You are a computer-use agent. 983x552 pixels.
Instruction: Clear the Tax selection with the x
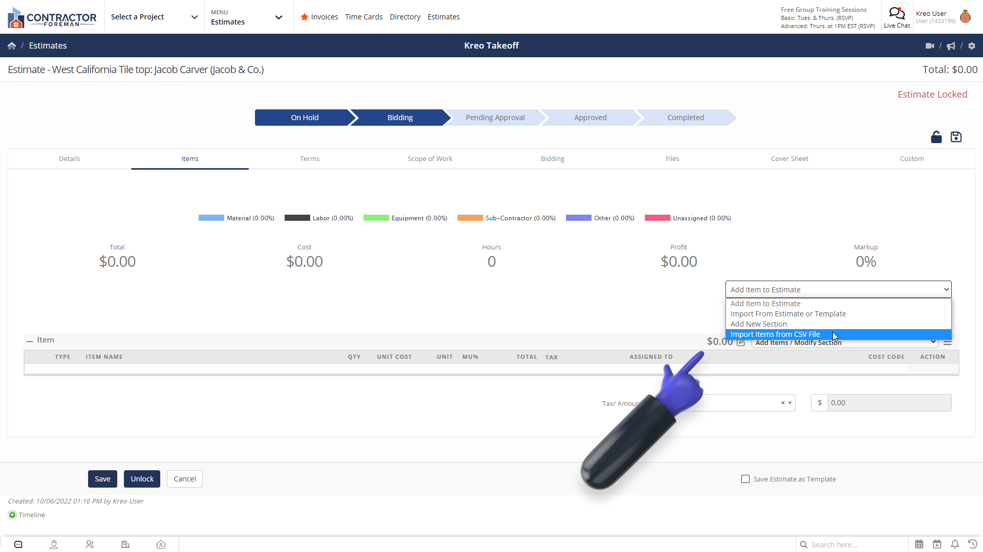click(x=783, y=403)
